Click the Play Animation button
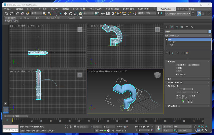This screenshot has height=135, width=214. pyautogui.click(x=144, y=127)
